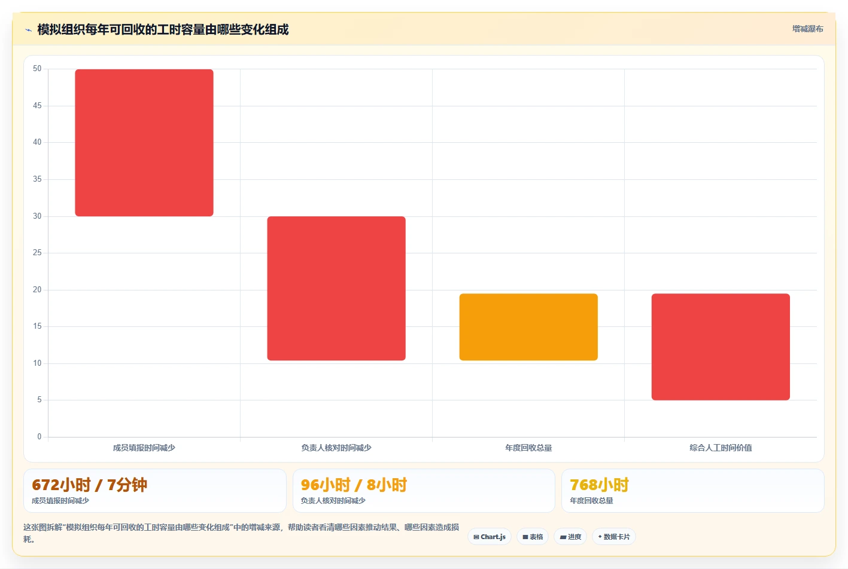Screen dimensions: 848x569
Task: Click the 增减瀑布 badge in the header
Action: coord(807,29)
